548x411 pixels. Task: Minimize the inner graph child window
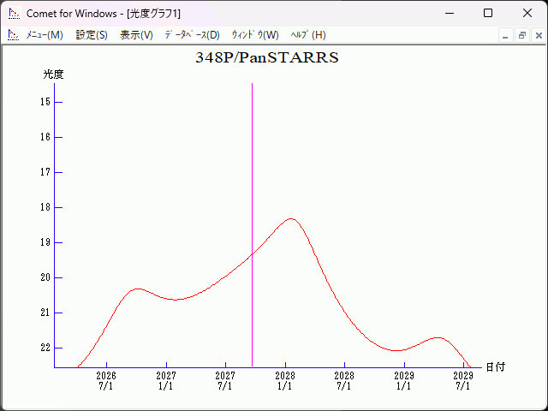click(505, 35)
